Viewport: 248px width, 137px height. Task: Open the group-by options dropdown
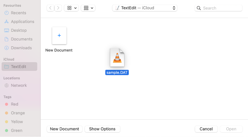(x=88, y=8)
